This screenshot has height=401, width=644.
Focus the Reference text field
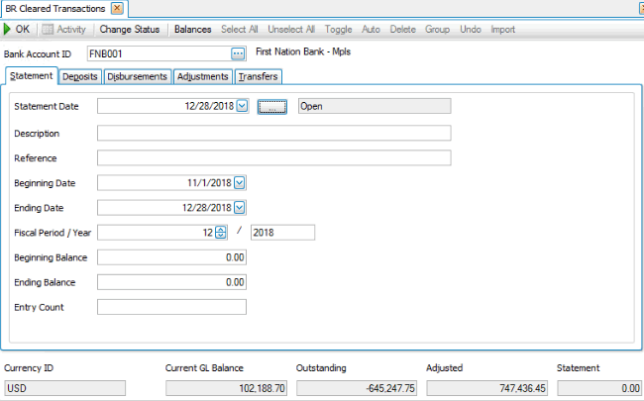(273, 157)
